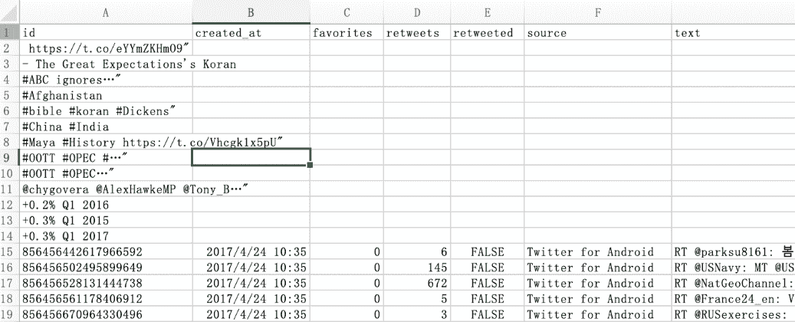
Task: Click cell containing t.co/eYYmZKHm09 link
Action: [105, 49]
